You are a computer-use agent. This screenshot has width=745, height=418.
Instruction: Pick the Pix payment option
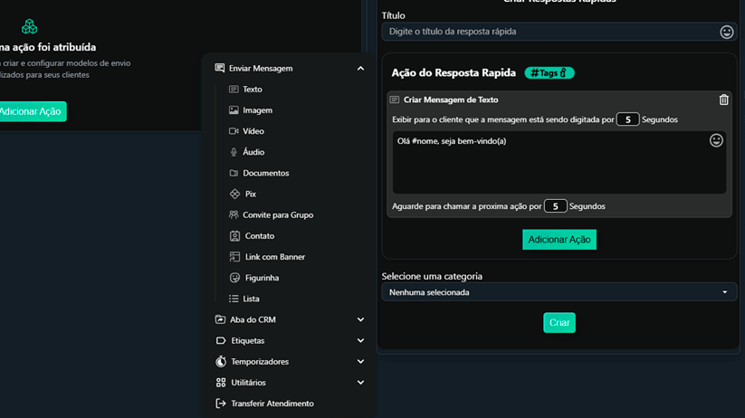250,194
